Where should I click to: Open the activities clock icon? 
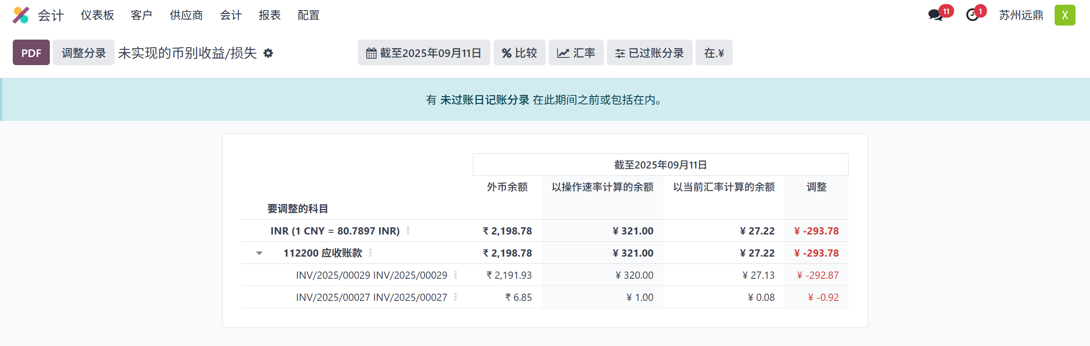click(x=972, y=15)
